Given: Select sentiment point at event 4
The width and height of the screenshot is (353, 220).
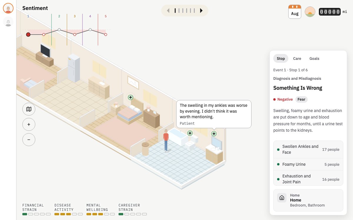Looking at the screenshot, I should 90,30.
